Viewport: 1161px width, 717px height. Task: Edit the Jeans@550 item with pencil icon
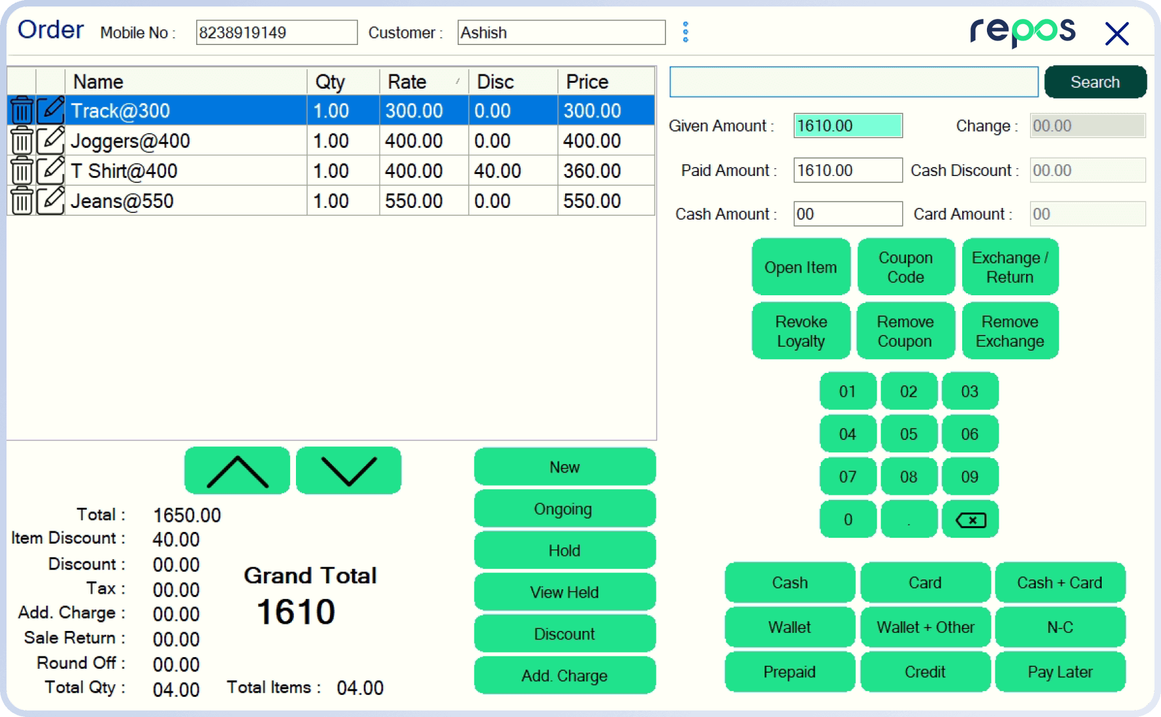point(50,201)
